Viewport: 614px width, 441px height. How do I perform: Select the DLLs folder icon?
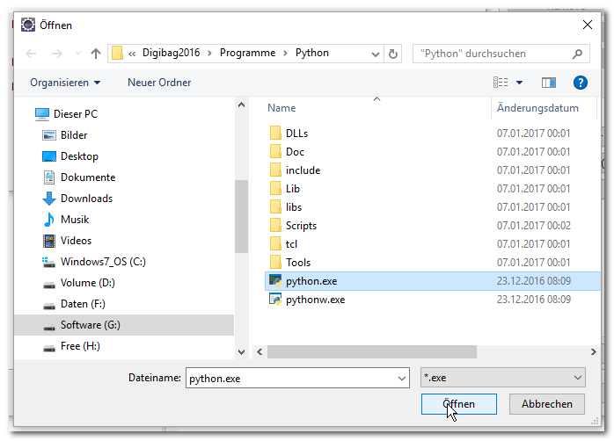[x=275, y=133]
